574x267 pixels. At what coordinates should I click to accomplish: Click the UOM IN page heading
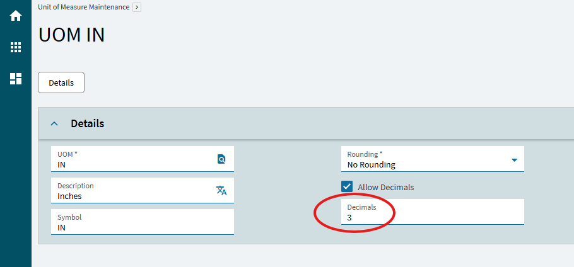71,35
